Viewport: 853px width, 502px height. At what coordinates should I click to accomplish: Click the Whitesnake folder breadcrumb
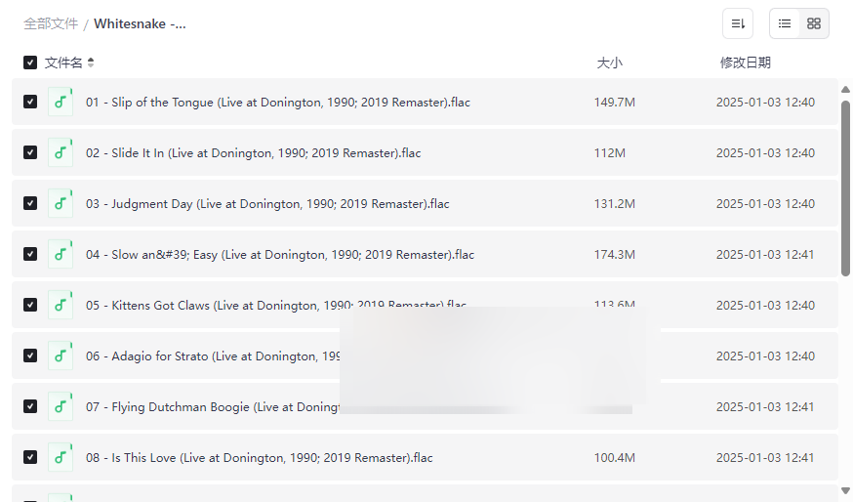point(140,23)
